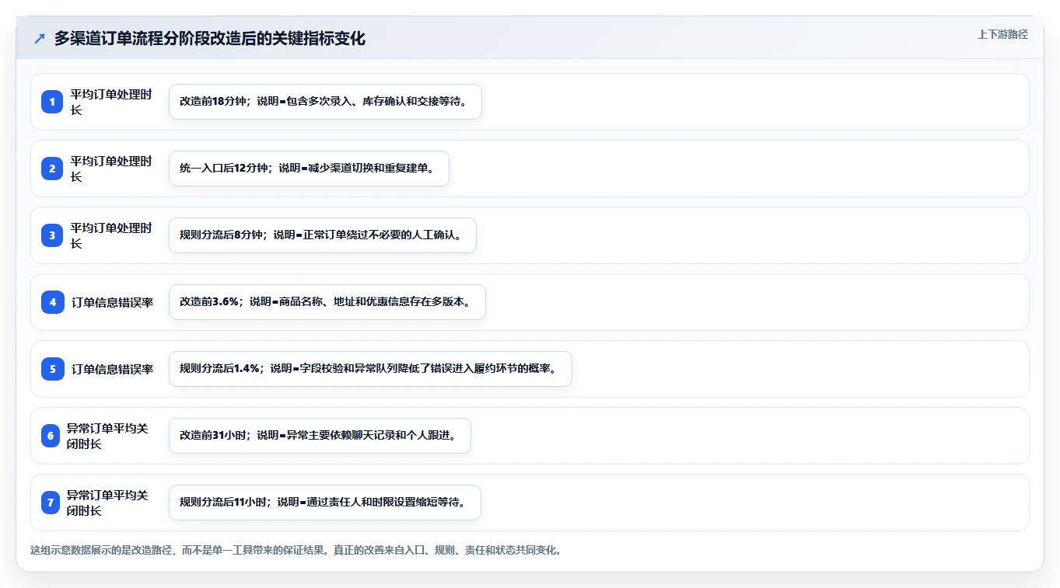
Task: Open the 改造前18分钟 detail card
Action: tap(325, 102)
